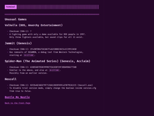Click the italic word 'false' in Hexcell note
The height and width of the screenshot is (116, 154).
pos(27,91)
